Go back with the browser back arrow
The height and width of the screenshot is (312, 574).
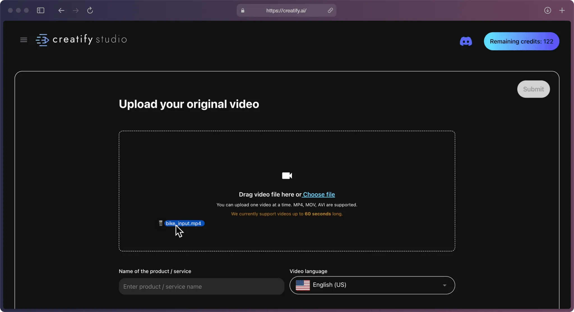click(x=61, y=10)
